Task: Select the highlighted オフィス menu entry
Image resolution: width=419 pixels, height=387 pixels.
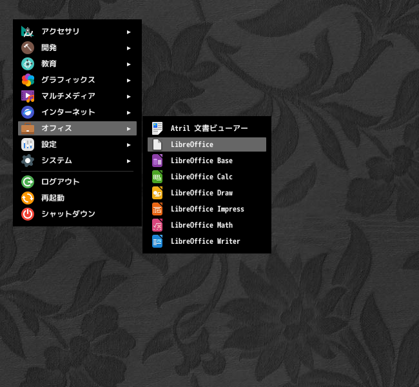Action: 77,128
